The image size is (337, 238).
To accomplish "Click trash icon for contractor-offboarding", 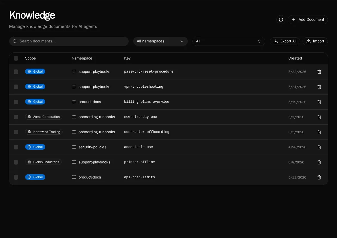I will pos(319,132).
